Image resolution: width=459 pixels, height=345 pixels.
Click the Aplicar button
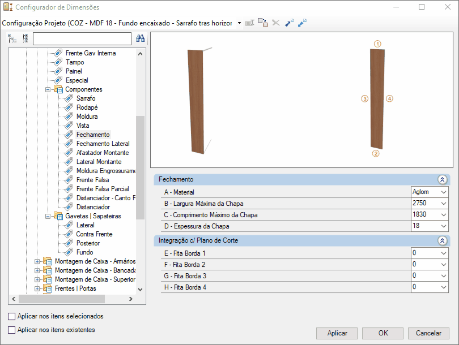[337, 333]
